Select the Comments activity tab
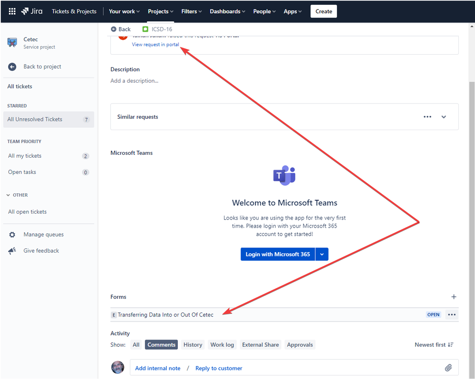 (162, 345)
